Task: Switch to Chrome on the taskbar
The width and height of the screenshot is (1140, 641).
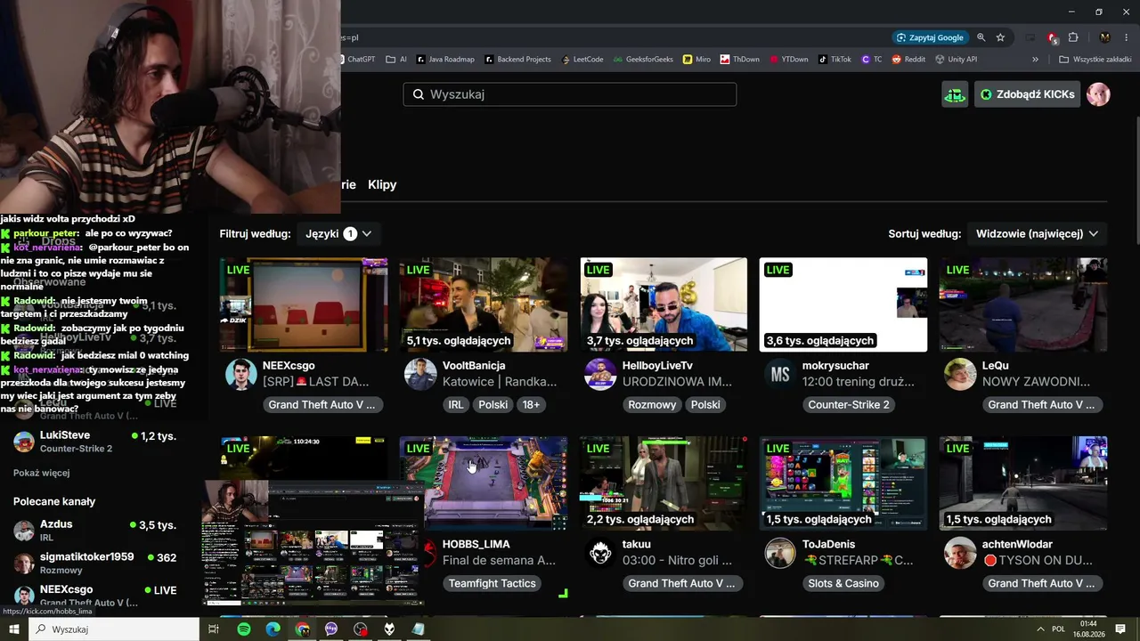Action: 303,629
